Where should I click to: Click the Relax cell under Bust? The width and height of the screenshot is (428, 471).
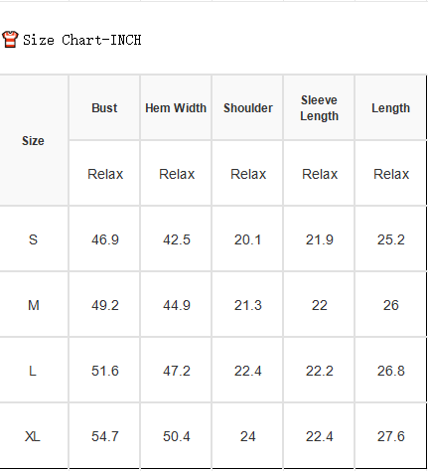(x=104, y=174)
